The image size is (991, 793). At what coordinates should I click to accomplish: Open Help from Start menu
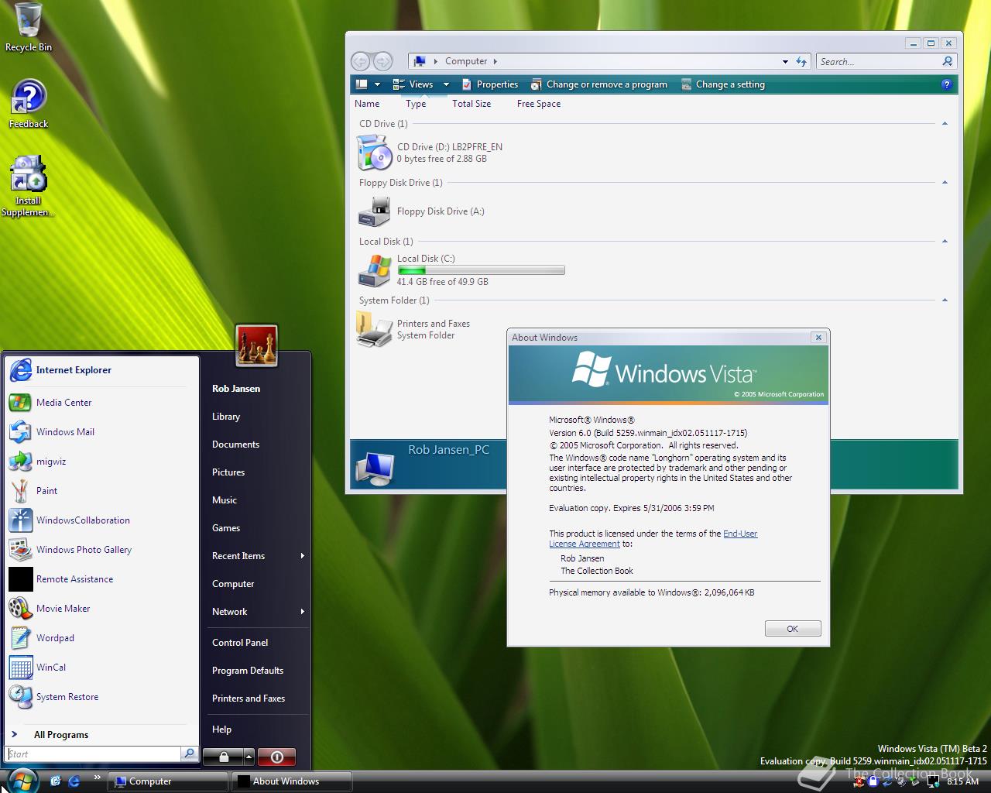tap(221, 729)
